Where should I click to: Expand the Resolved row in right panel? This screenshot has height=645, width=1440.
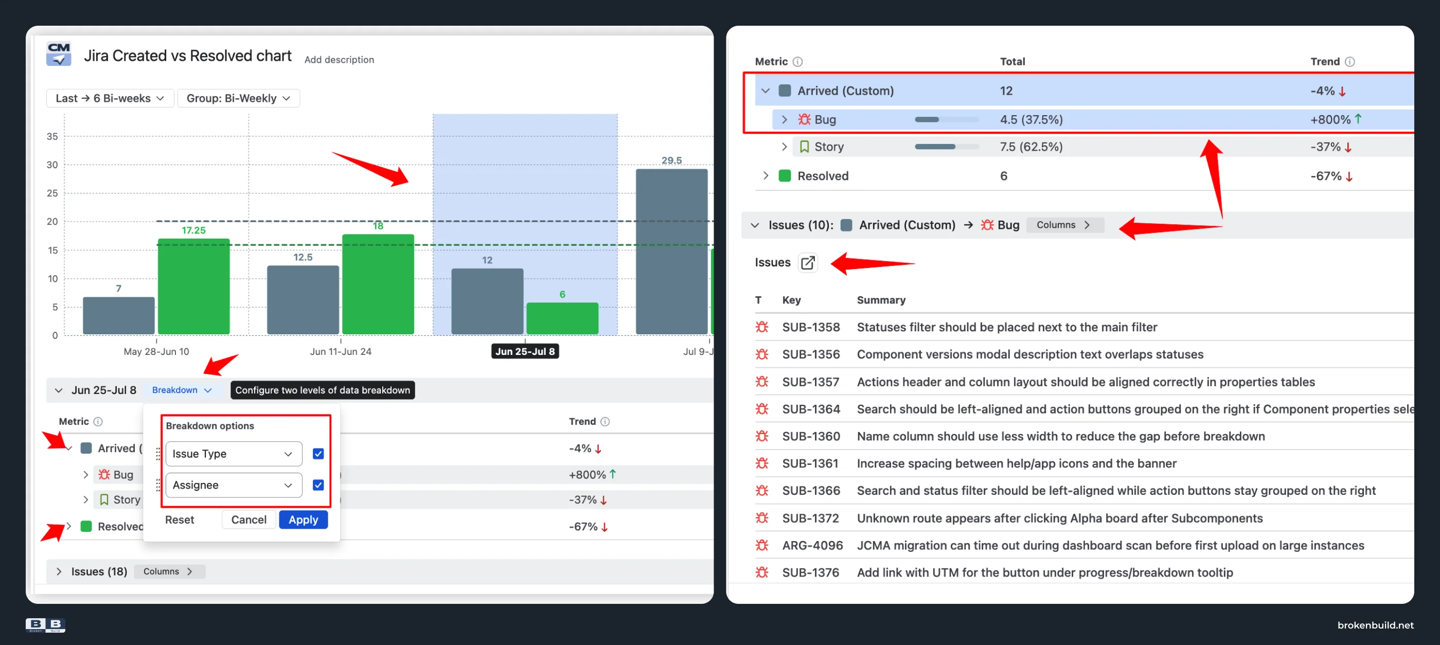pos(766,175)
